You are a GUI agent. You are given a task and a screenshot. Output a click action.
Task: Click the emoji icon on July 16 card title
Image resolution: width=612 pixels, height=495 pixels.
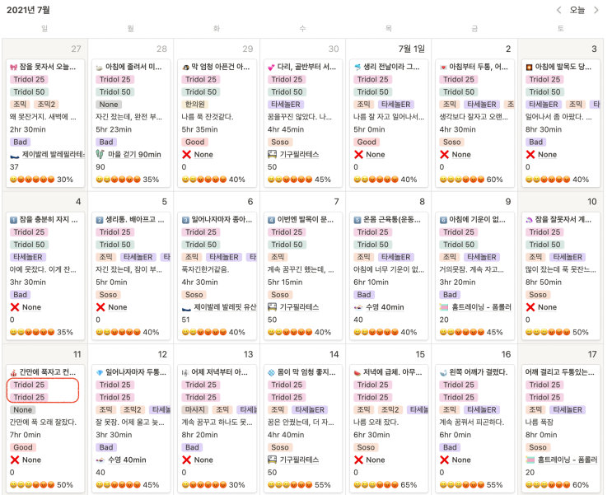(443, 372)
